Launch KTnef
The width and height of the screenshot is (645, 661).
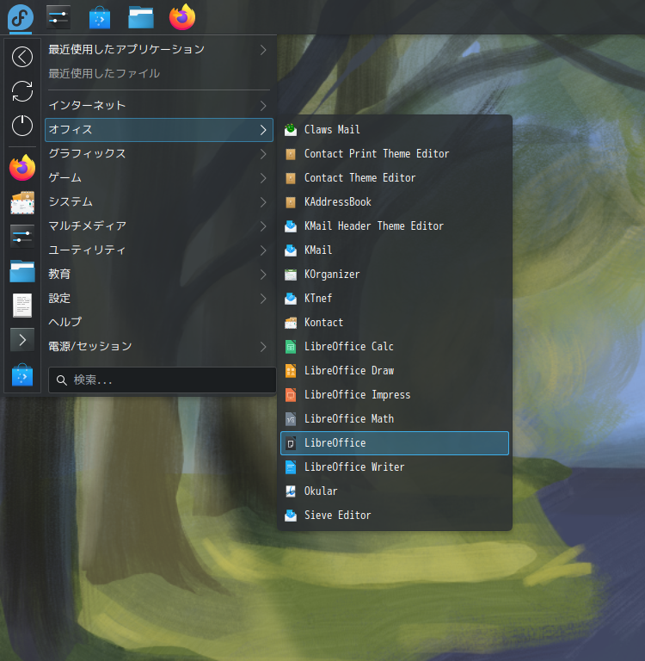395,299
